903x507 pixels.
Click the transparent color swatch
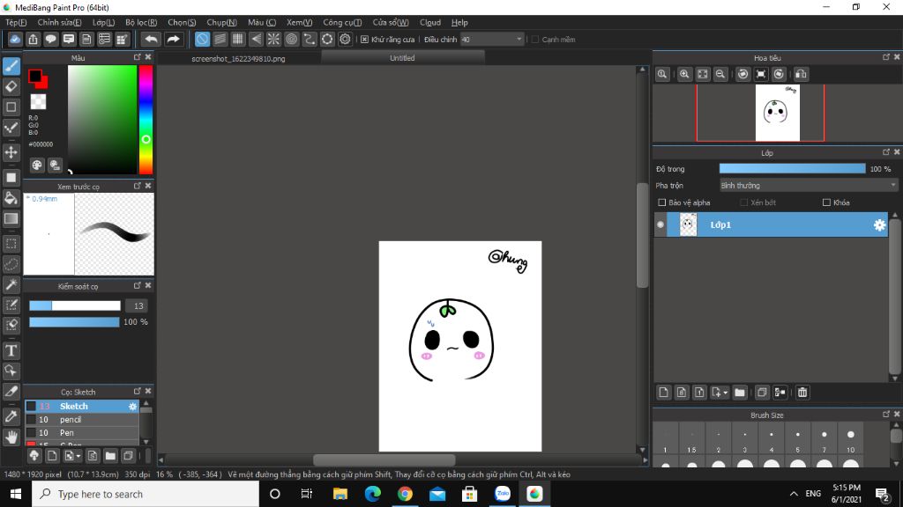(38, 102)
